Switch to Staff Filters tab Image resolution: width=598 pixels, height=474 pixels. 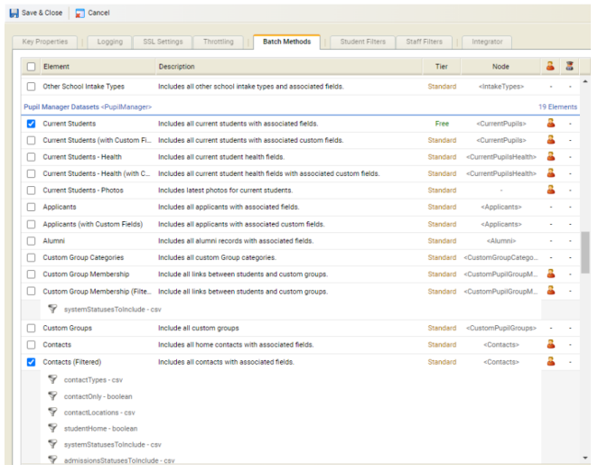tap(424, 42)
